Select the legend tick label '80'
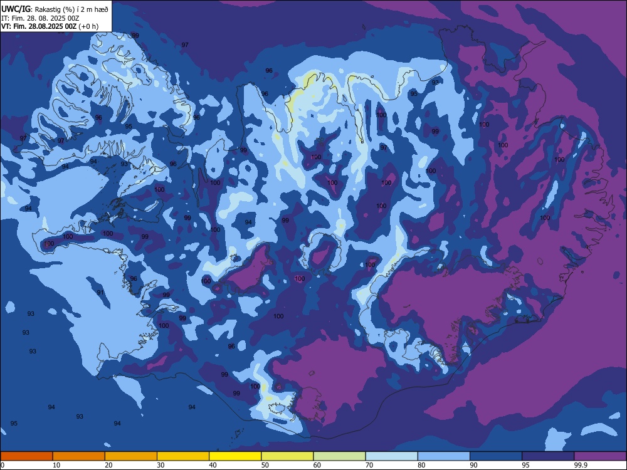 pyautogui.click(x=421, y=465)
